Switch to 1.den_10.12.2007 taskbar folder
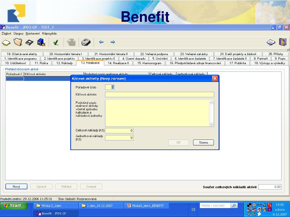The image size is (290, 217). pos(101,206)
